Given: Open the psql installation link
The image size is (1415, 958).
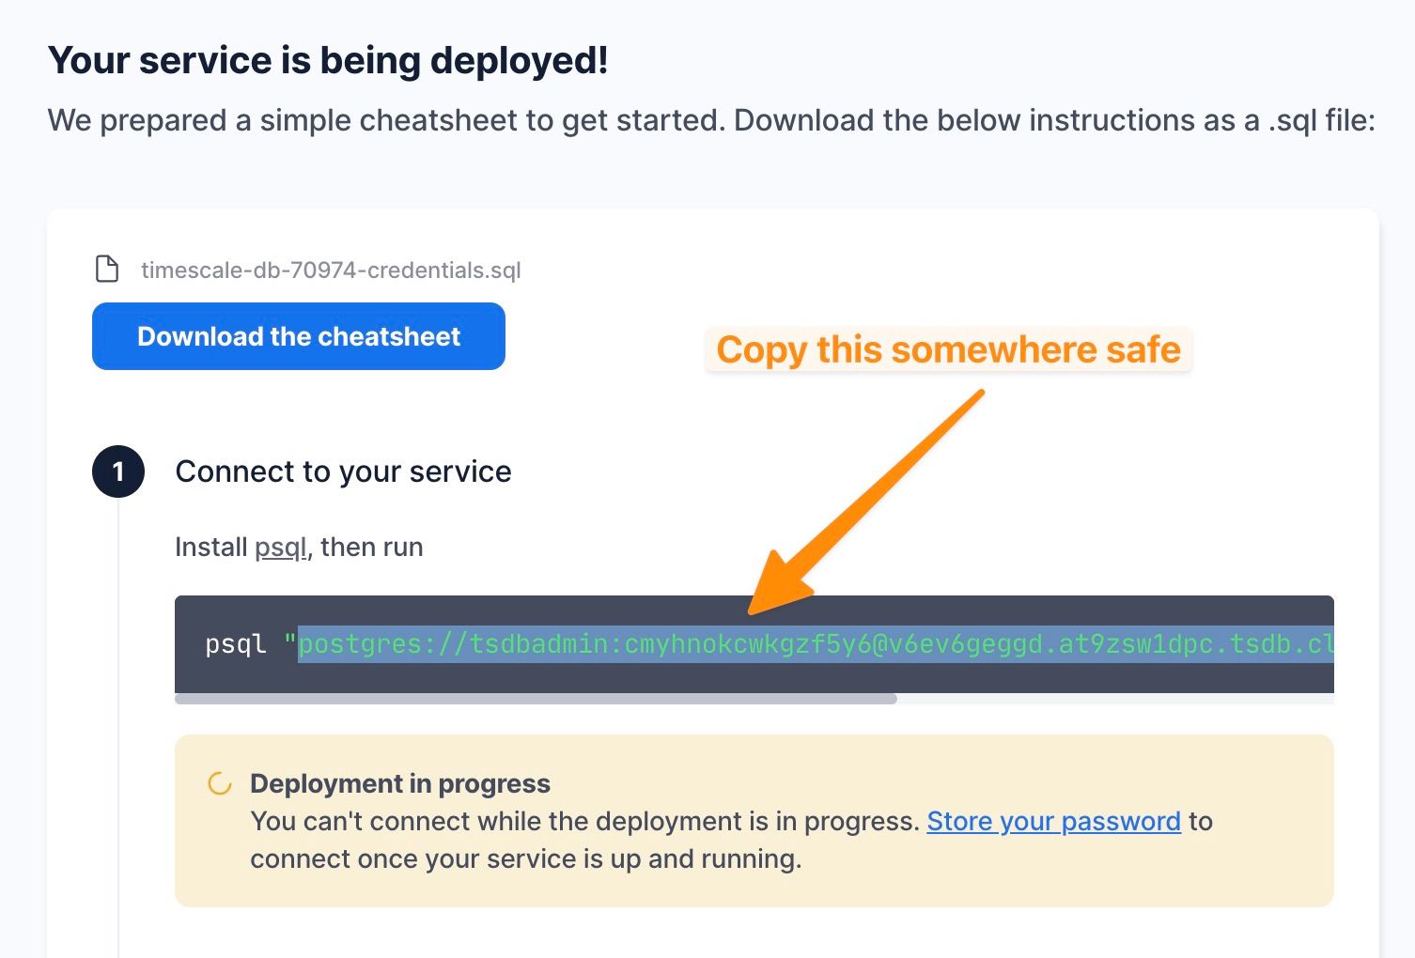Looking at the screenshot, I should (x=280, y=547).
